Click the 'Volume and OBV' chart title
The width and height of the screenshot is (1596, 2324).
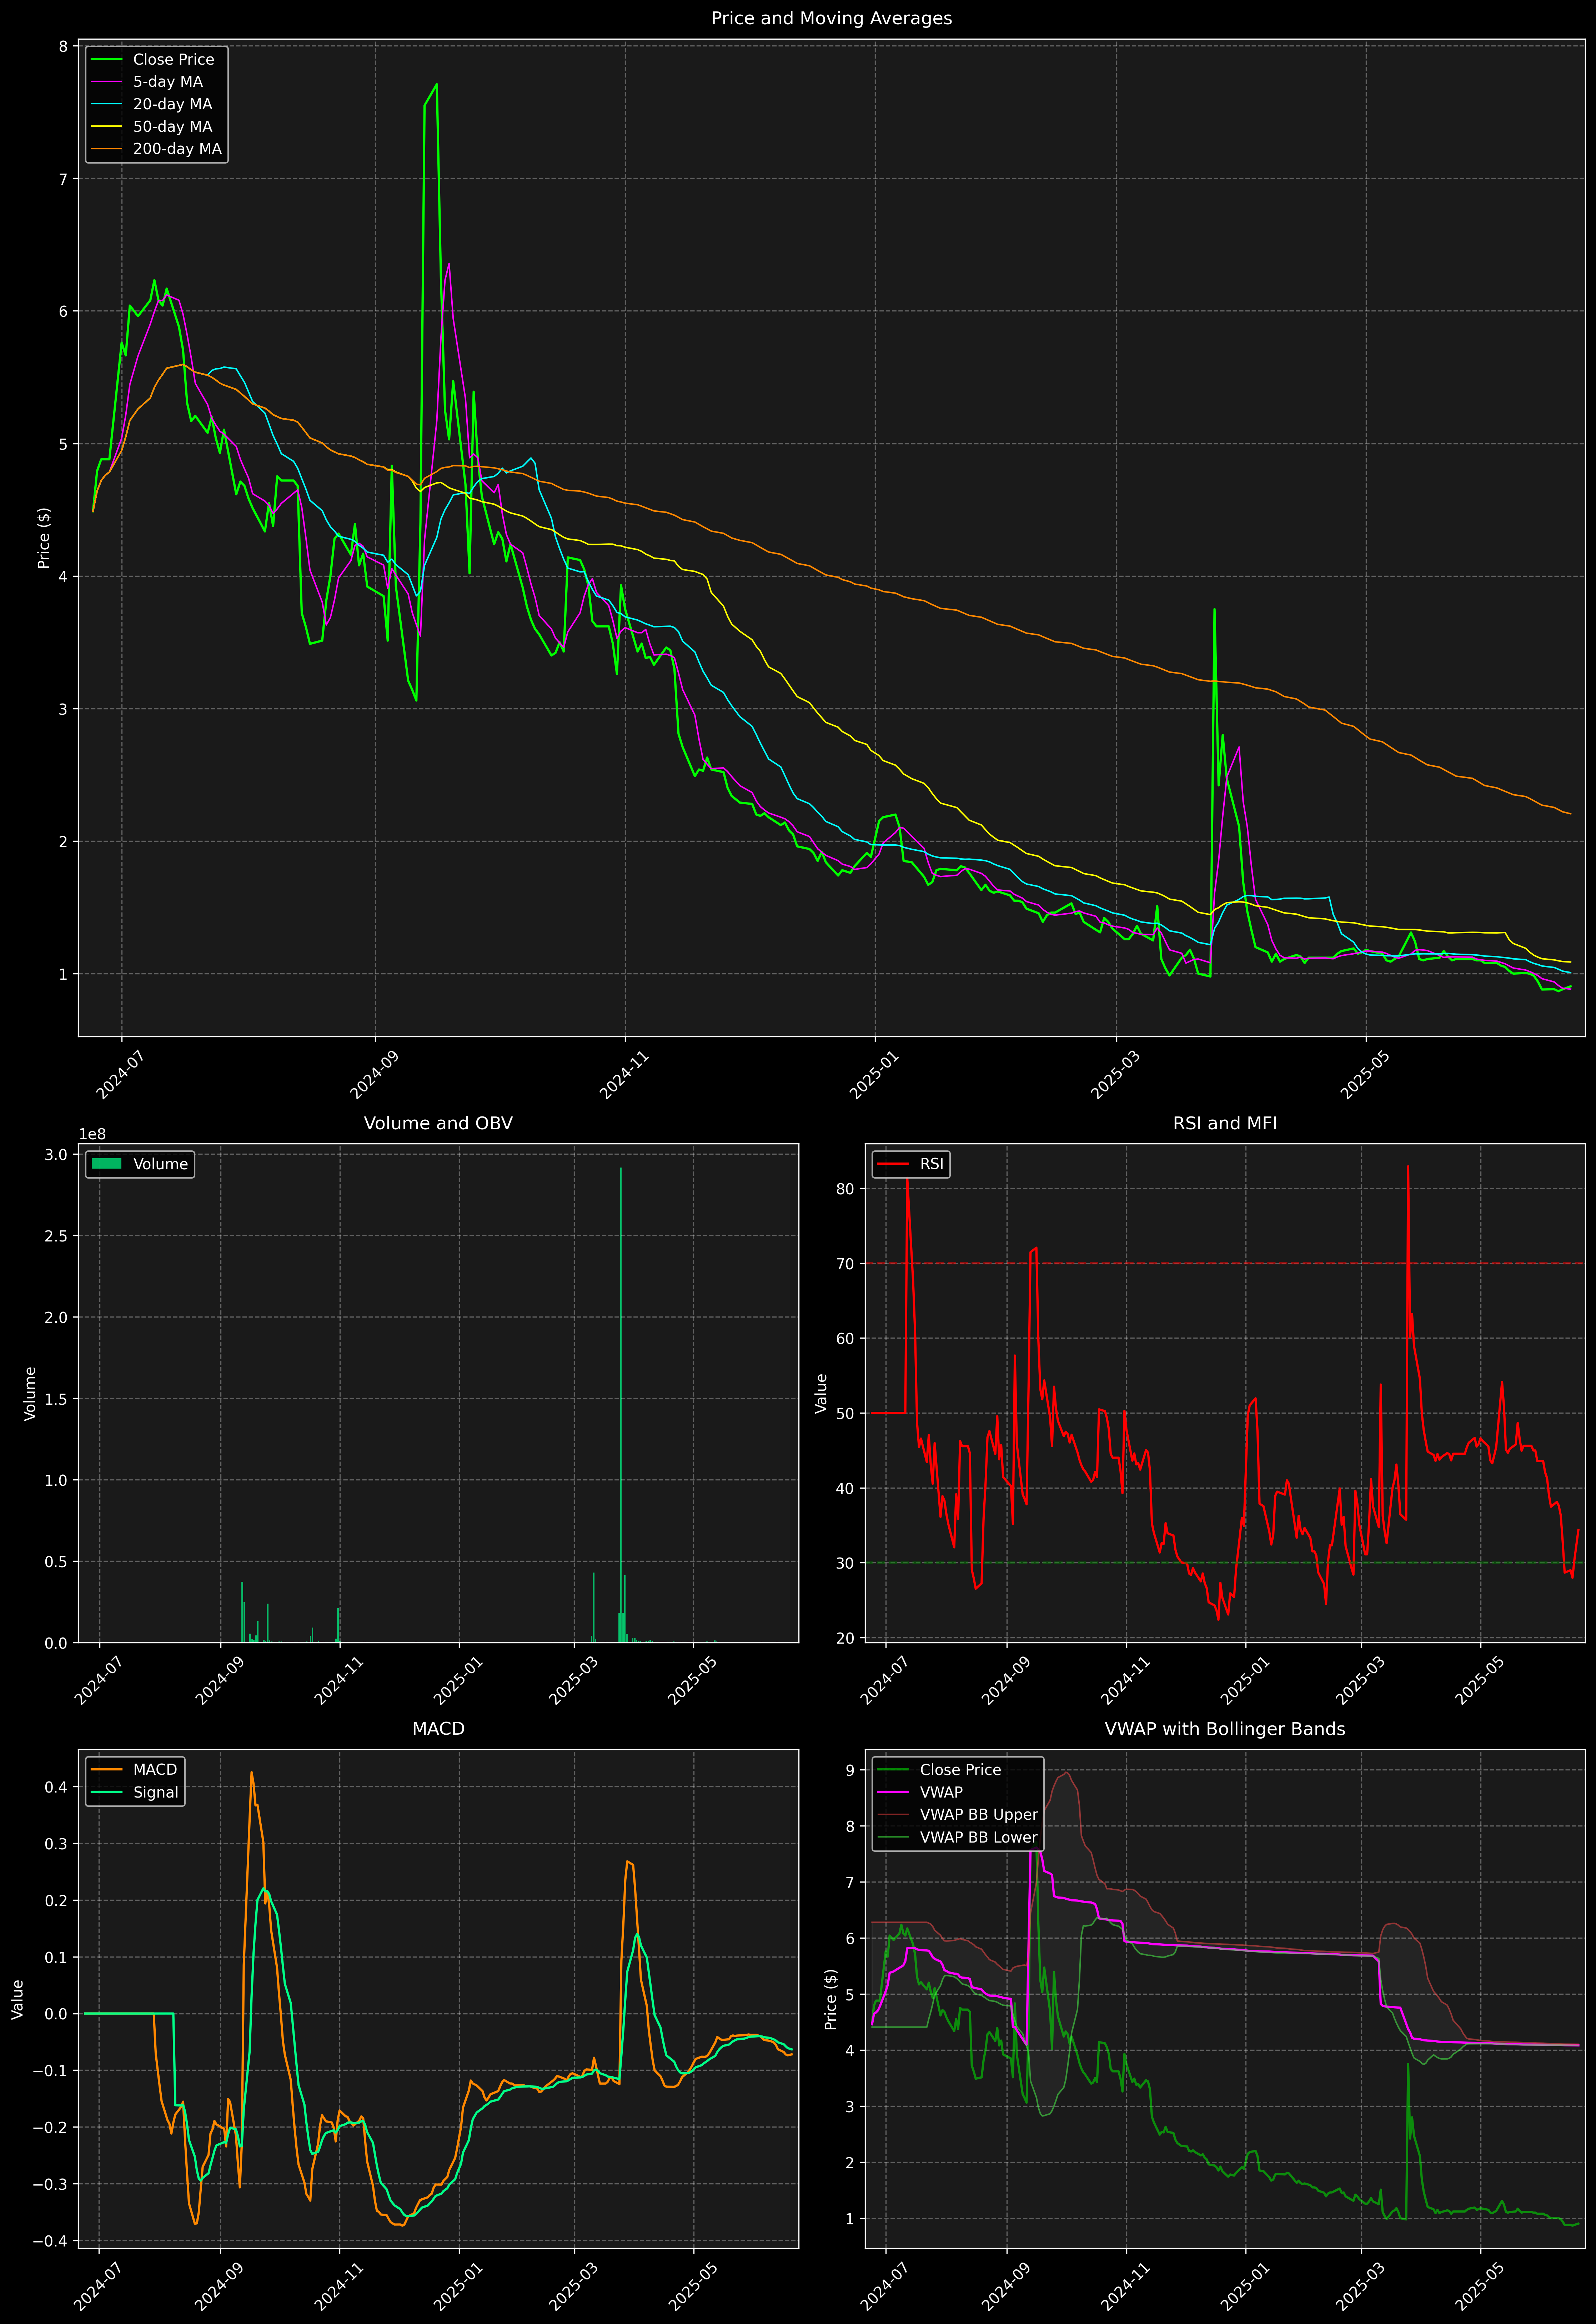(438, 1123)
